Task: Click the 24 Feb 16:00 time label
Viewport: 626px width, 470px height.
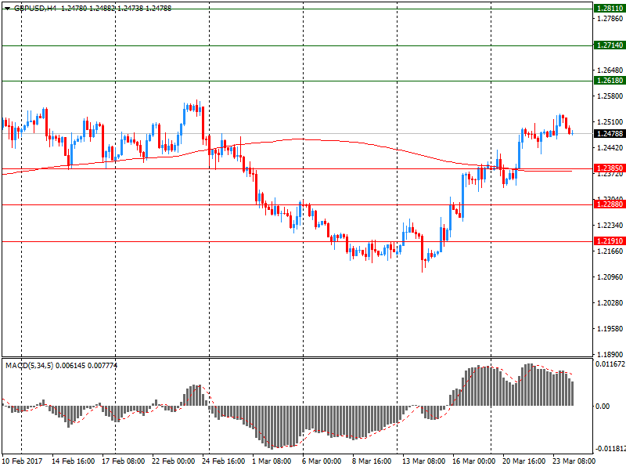Action: (224, 461)
